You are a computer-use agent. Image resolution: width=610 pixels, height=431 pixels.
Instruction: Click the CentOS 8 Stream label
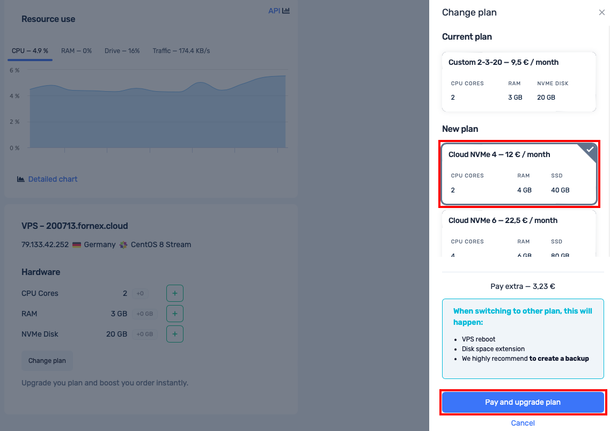pos(160,245)
